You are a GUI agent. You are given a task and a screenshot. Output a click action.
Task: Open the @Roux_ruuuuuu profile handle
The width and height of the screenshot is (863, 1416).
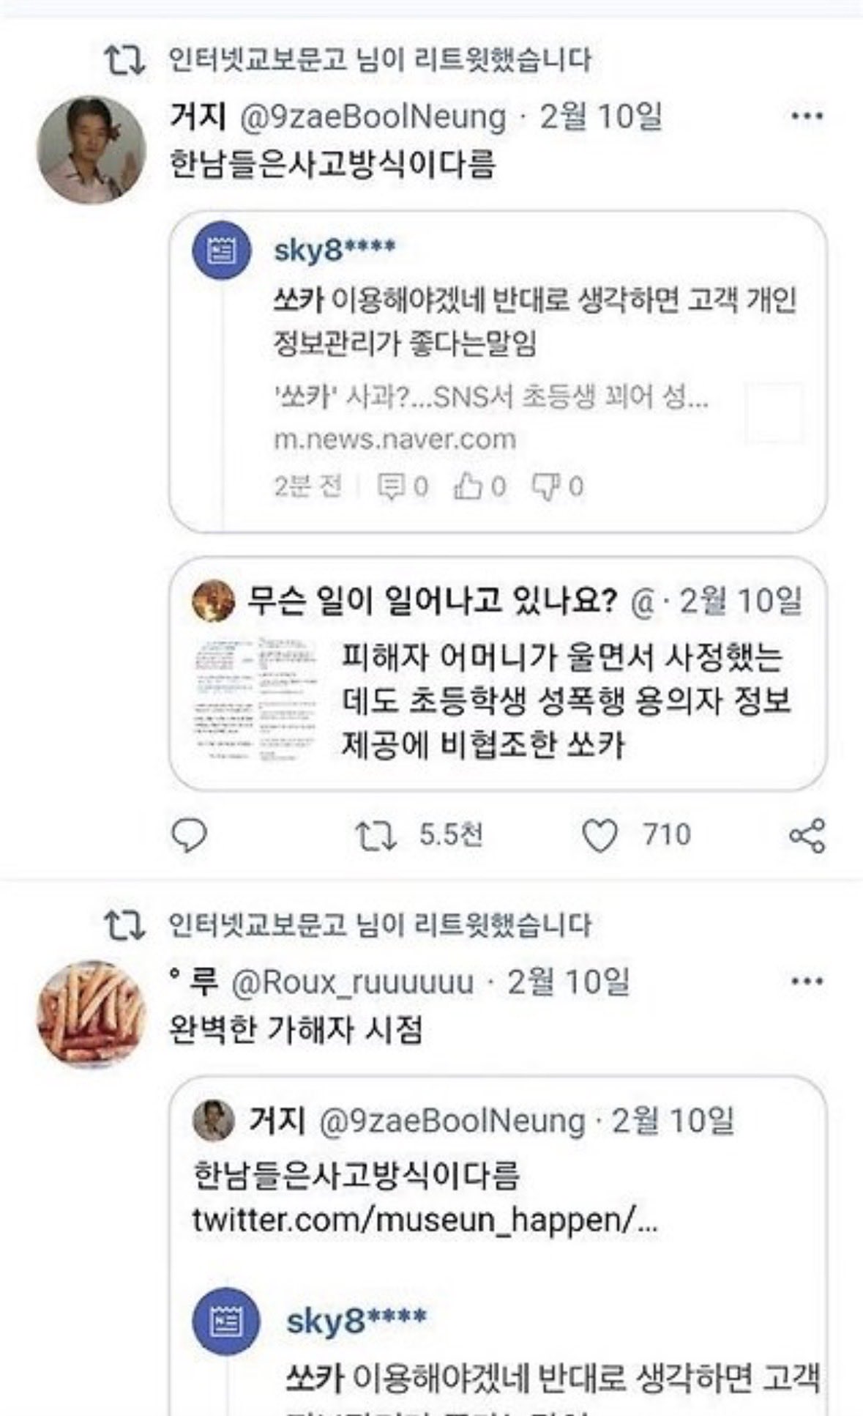[351, 982]
